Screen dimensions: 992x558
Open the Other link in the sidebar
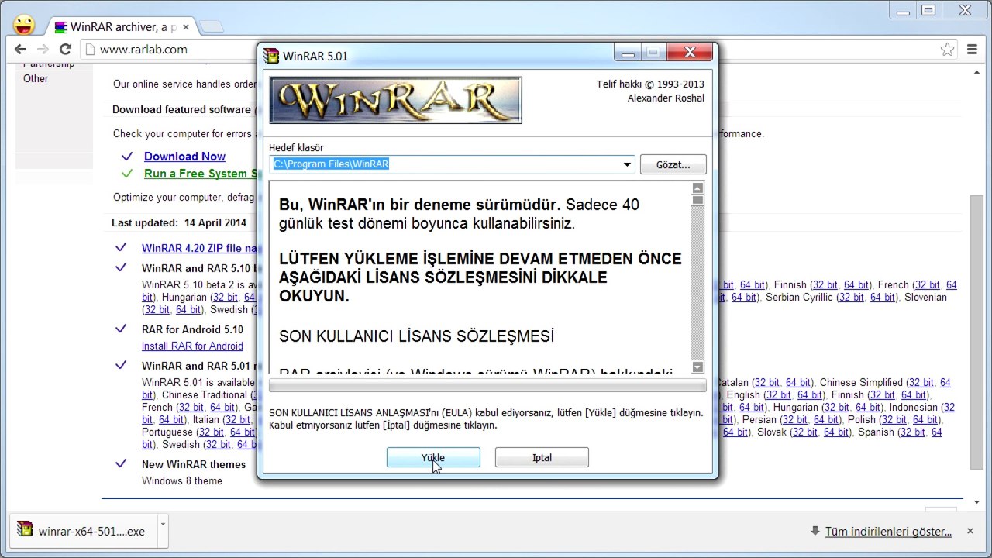(x=36, y=78)
